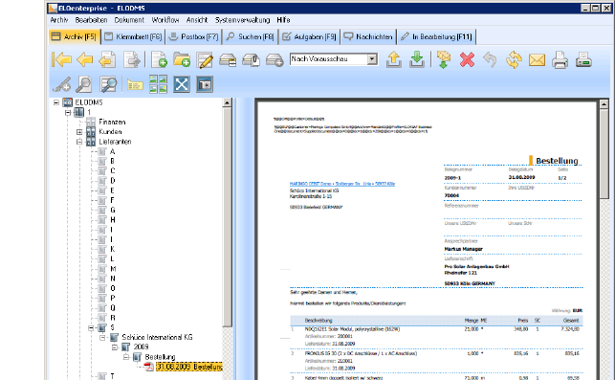Image resolution: width=615 pixels, height=380 pixels.
Task: Click the fax machine icon
Action: (x=583, y=60)
